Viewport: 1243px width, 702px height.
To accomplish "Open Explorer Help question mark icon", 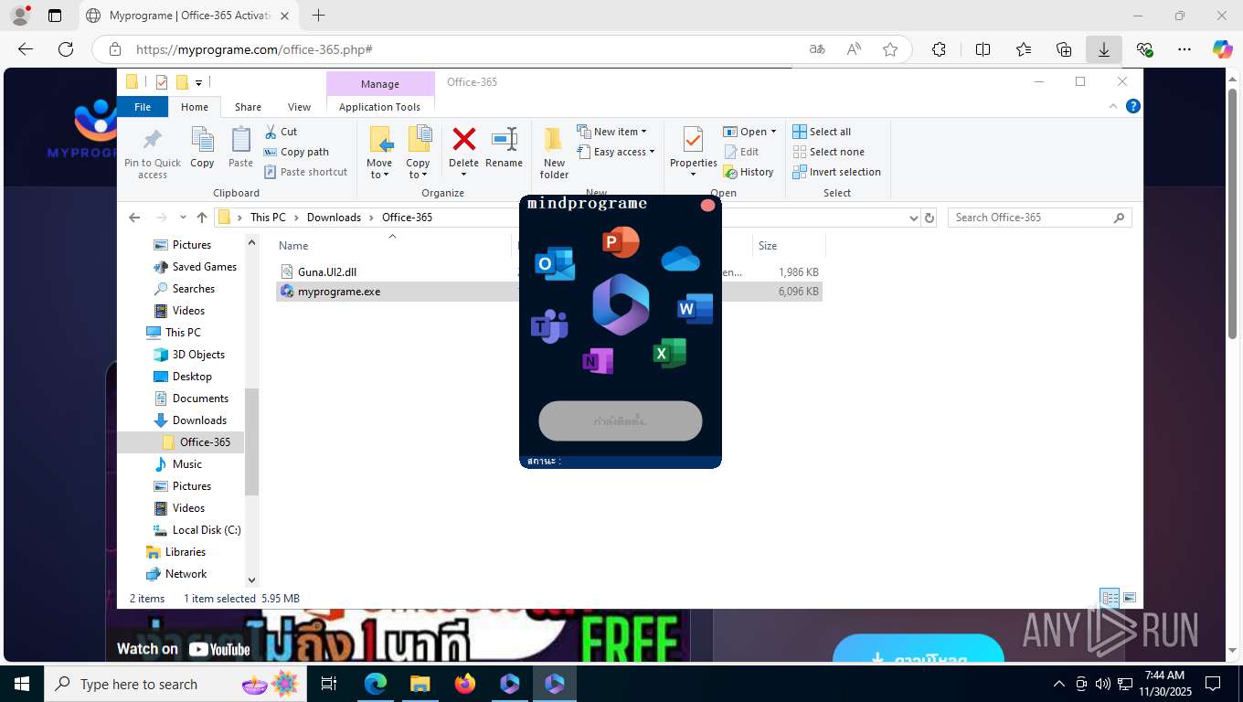I will coord(1133,106).
